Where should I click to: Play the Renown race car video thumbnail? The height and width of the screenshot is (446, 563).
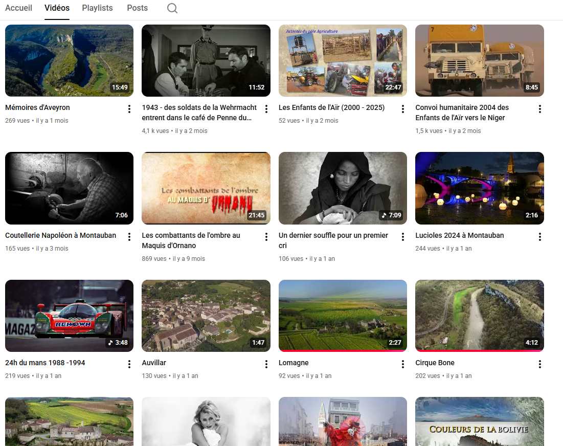pyautogui.click(x=69, y=316)
